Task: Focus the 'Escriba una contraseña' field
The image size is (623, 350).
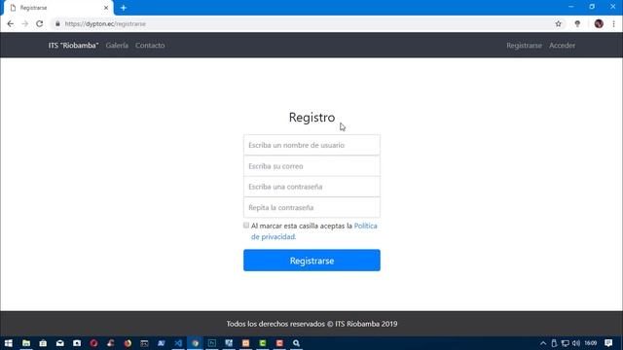Action: (x=311, y=187)
